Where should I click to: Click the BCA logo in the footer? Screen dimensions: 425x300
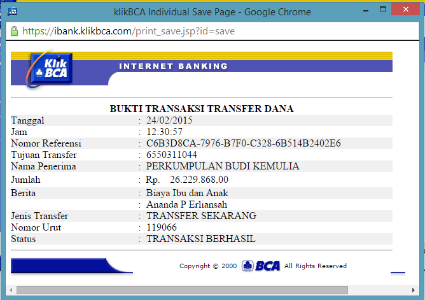pos(261,266)
